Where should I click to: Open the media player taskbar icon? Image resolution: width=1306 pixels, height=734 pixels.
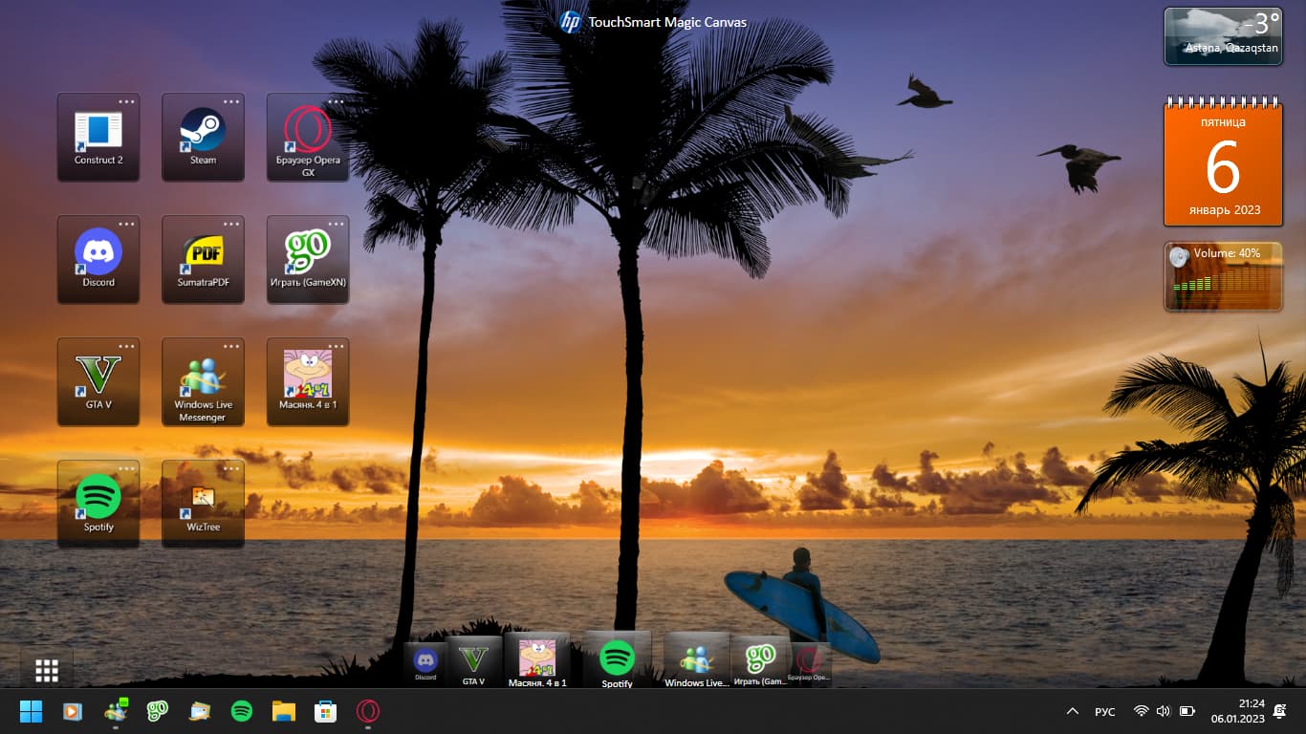[72, 711]
